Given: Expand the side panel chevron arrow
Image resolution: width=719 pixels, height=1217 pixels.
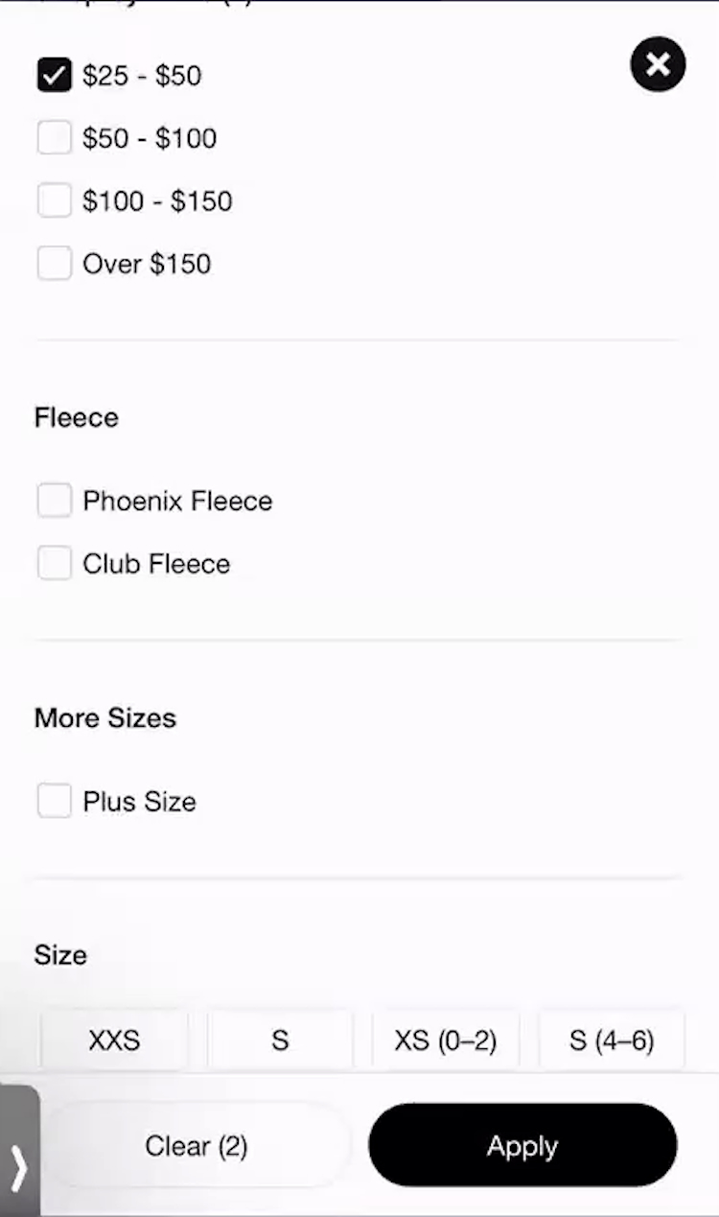Looking at the screenshot, I should 19,1164.
